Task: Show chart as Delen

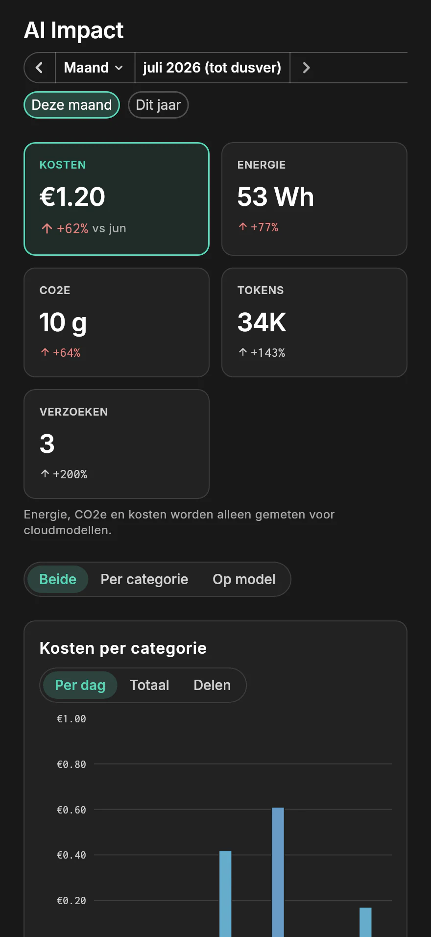Action: click(212, 685)
